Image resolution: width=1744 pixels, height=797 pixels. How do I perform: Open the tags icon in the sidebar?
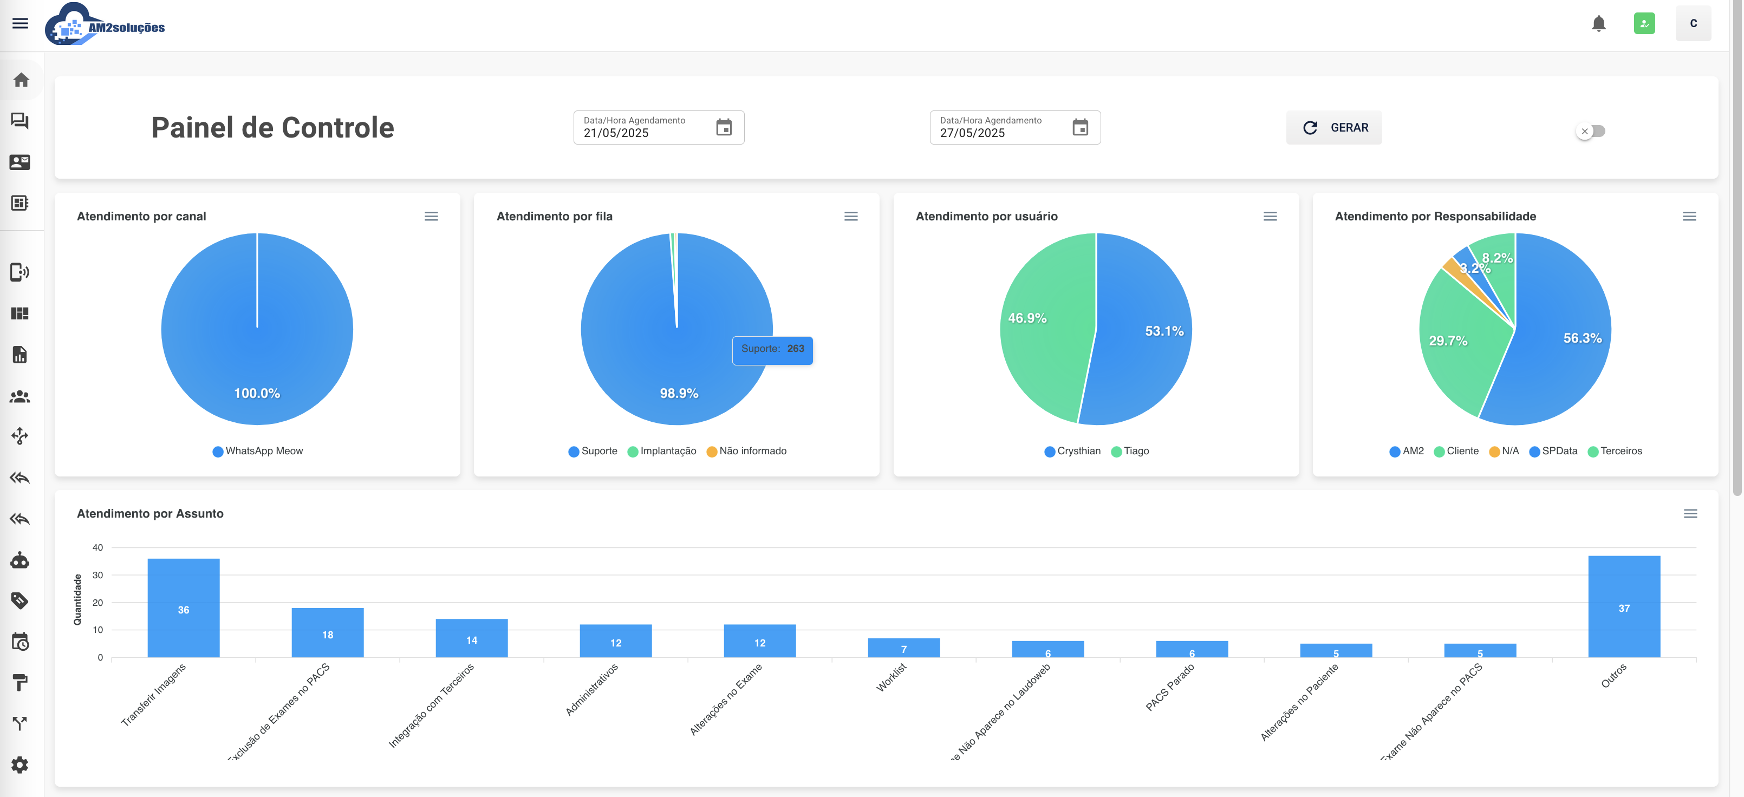pyautogui.click(x=19, y=601)
